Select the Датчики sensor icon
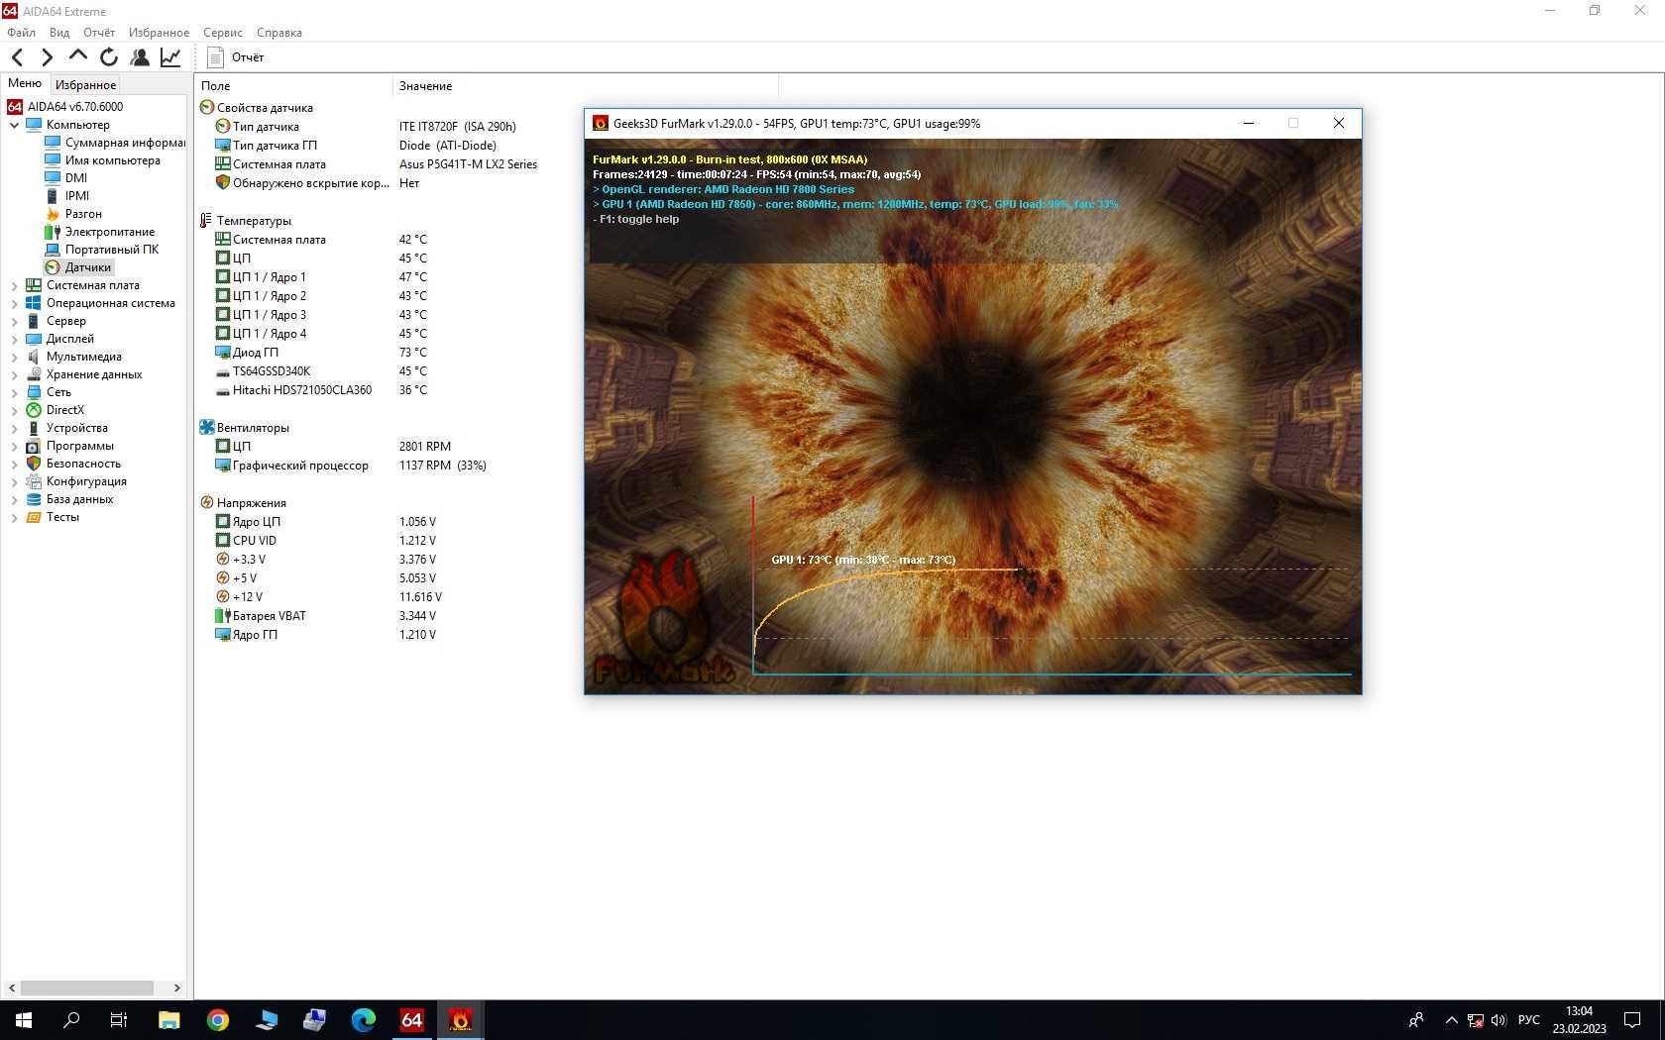Viewport: 1665px width, 1040px height. coord(53,267)
